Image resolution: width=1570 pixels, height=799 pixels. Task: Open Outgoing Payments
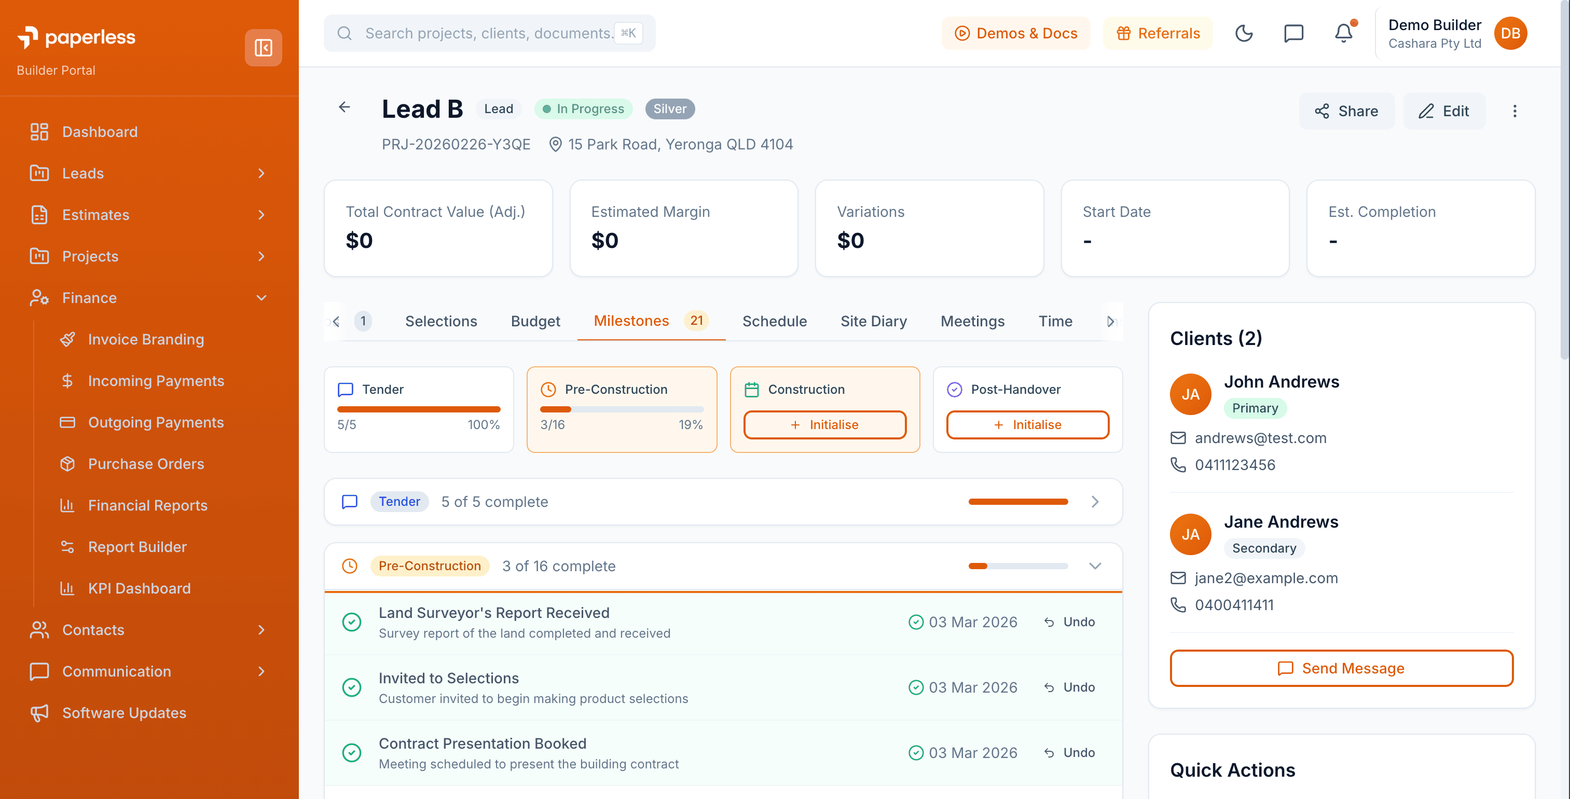pyautogui.click(x=156, y=422)
